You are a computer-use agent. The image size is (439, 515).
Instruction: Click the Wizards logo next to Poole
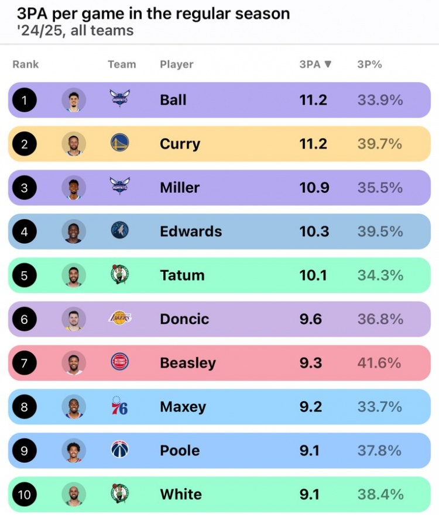pyautogui.click(x=120, y=450)
